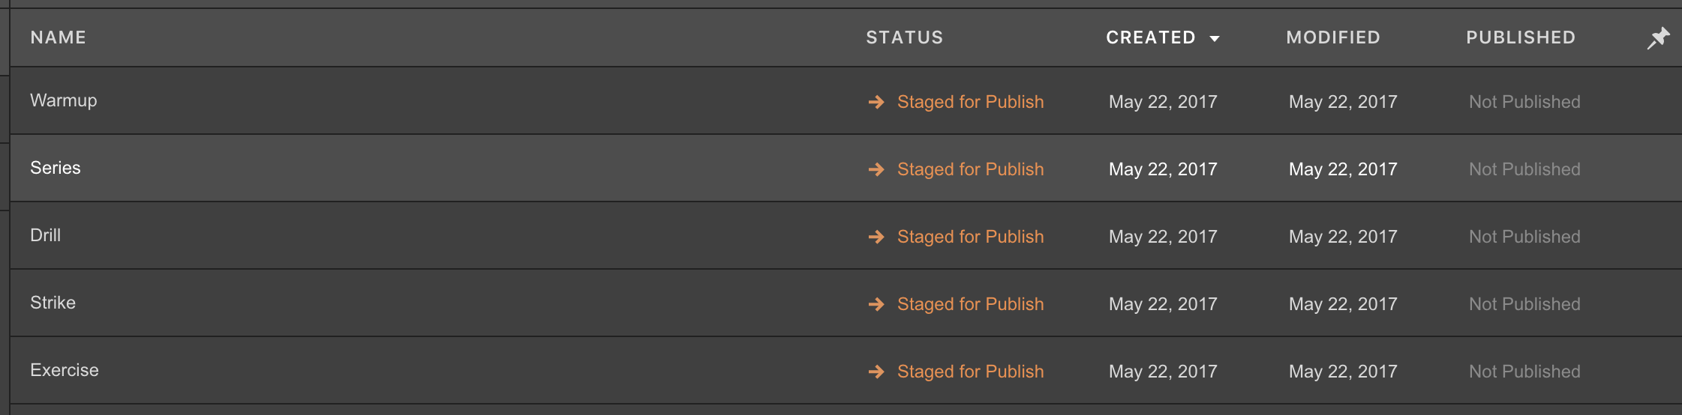Screen dimensions: 1682x415
Task: Click Staged for Publish status on Warmup
Action: click(x=971, y=102)
